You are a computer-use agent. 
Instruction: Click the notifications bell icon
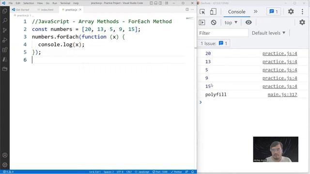193,172
